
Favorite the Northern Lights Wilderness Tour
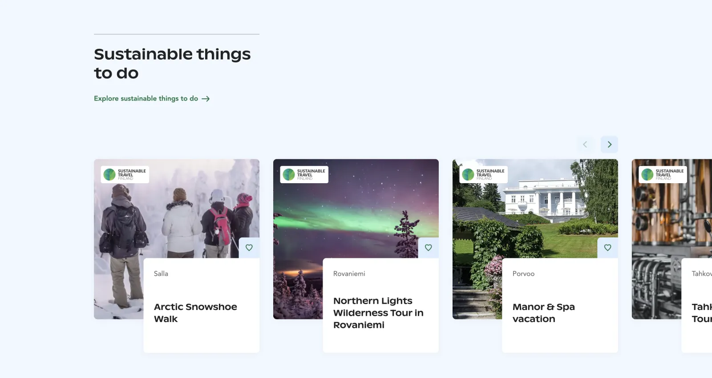click(428, 248)
